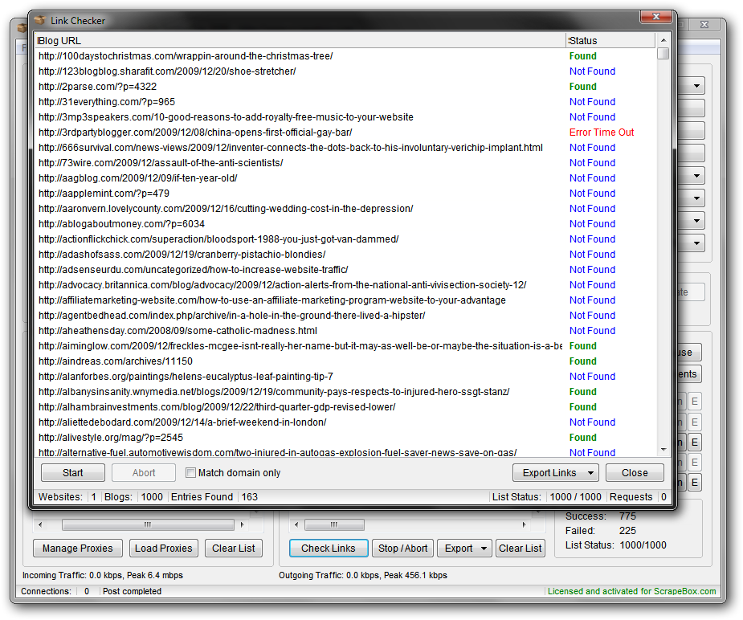
Task: Click the Error Time Out status cell
Action: pyautogui.click(x=602, y=133)
